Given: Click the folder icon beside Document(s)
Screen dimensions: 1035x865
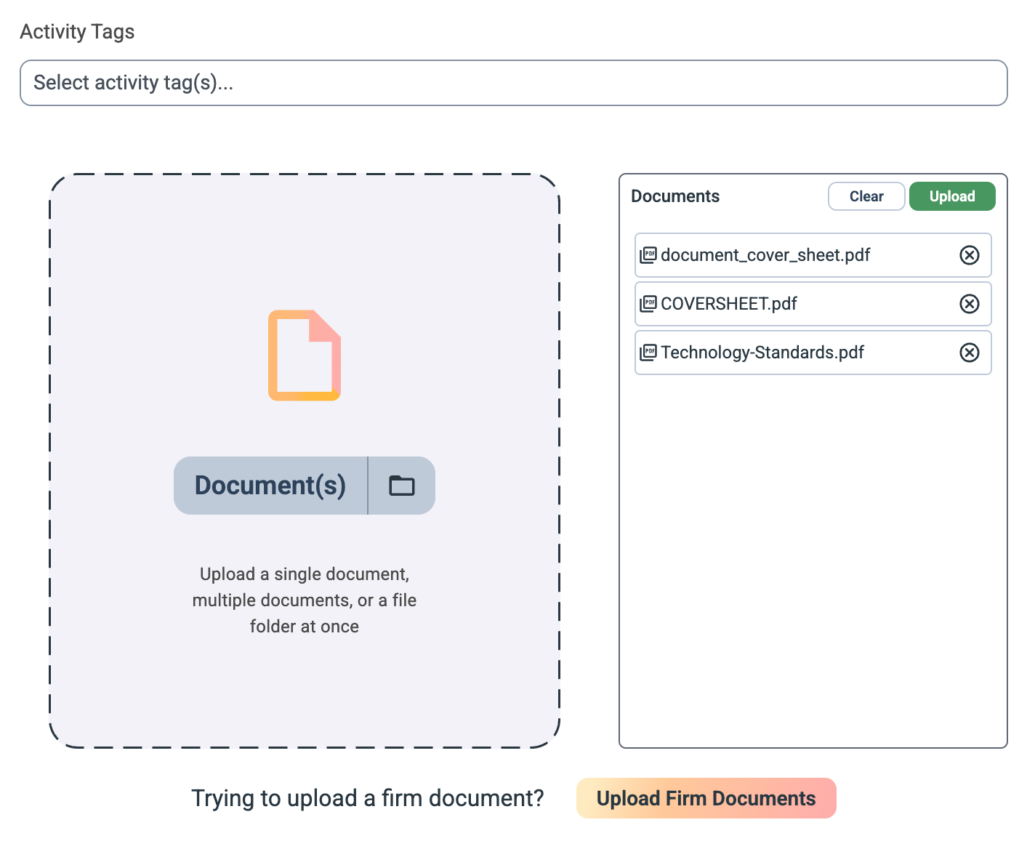Looking at the screenshot, I should click(402, 486).
